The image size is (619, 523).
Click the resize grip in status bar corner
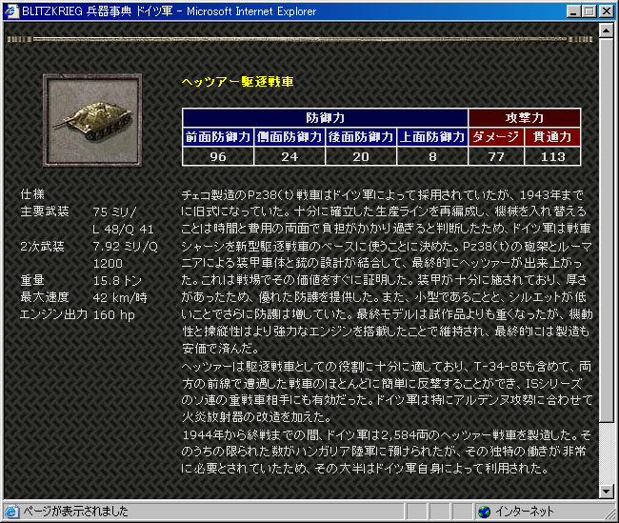pyautogui.click(x=609, y=514)
